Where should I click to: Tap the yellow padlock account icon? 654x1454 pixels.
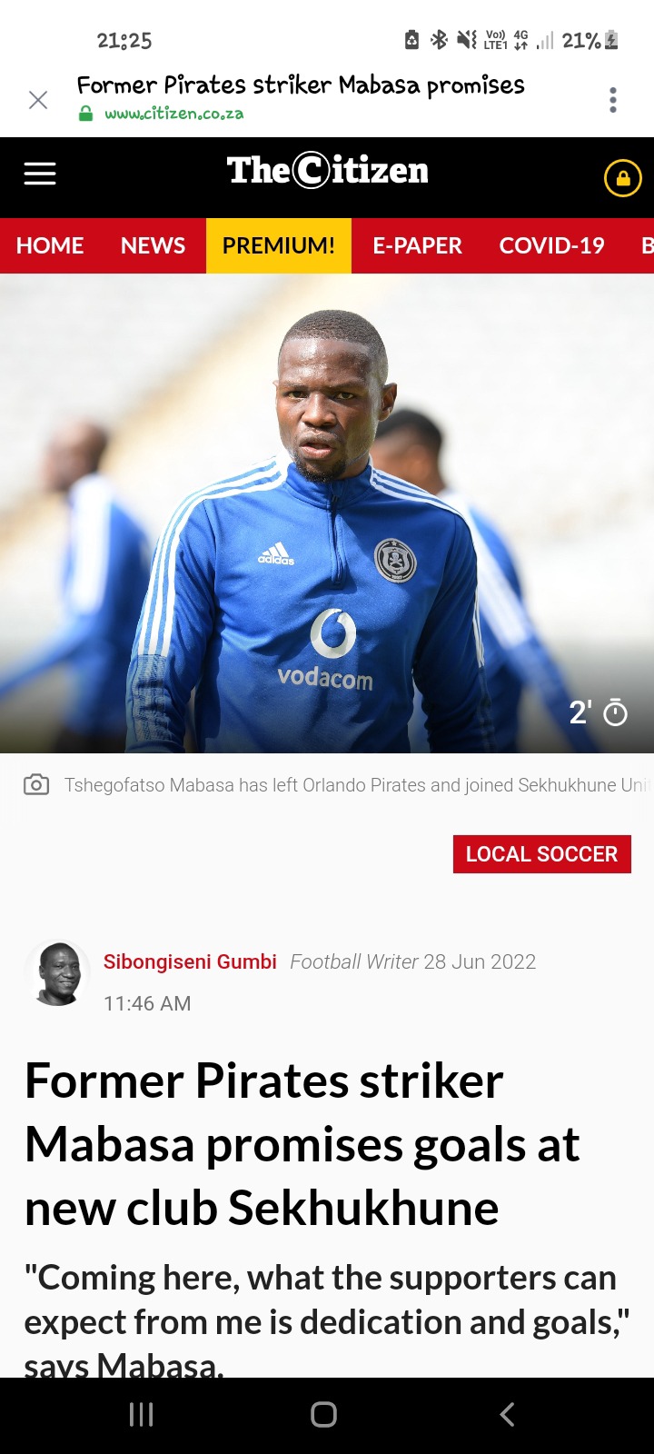click(x=623, y=178)
